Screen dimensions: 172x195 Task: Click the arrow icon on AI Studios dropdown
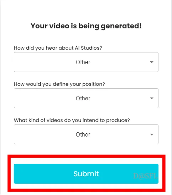(152, 62)
